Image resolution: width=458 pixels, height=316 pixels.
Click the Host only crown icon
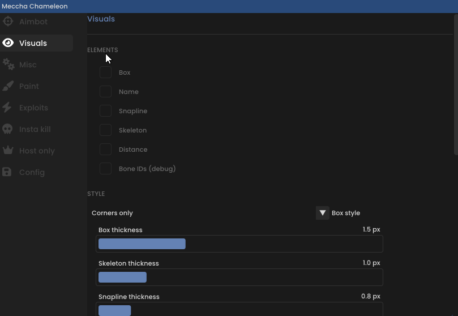pos(8,151)
